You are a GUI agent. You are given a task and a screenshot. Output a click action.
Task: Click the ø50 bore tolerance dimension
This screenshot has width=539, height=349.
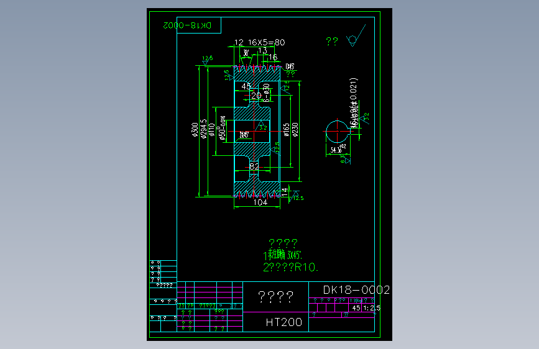coord(222,128)
